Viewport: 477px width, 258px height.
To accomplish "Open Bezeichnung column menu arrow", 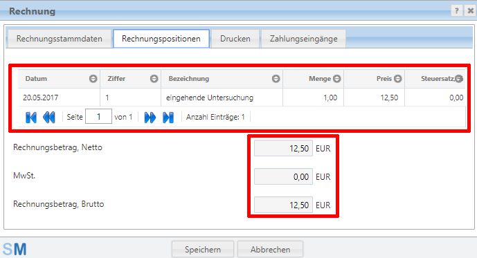I will point(276,79).
